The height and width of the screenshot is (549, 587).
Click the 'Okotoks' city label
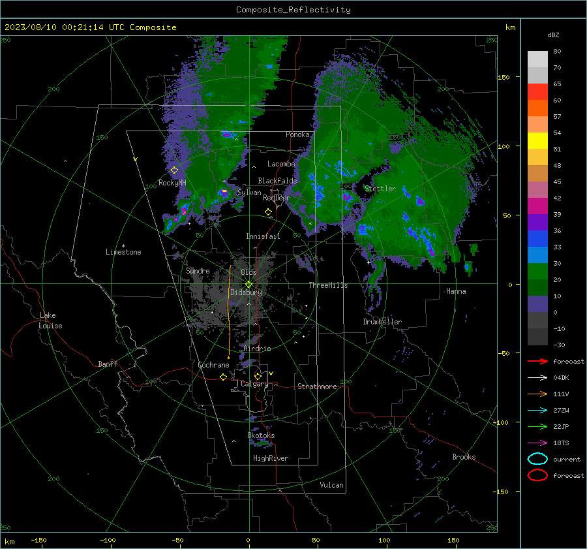pyautogui.click(x=261, y=435)
